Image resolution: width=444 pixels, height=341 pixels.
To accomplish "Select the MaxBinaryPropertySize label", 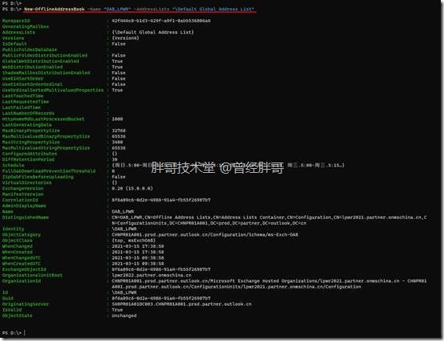I will pyautogui.click(x=31, y=131).
